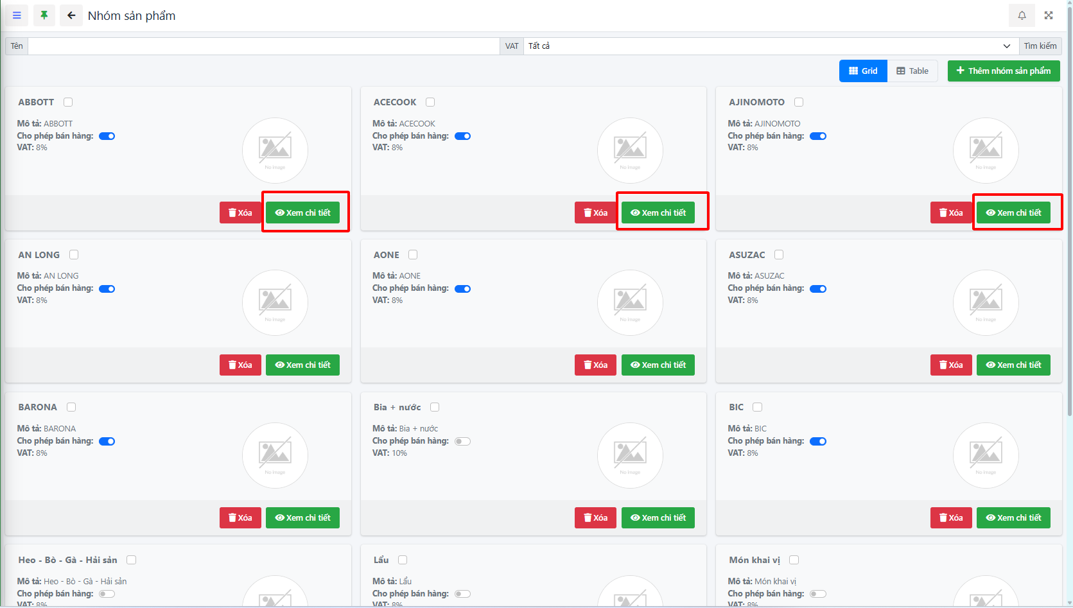This screenshot has width=1073, height=608.
Task: Disable selling for the AN LONG group
Action: [107, 289]
